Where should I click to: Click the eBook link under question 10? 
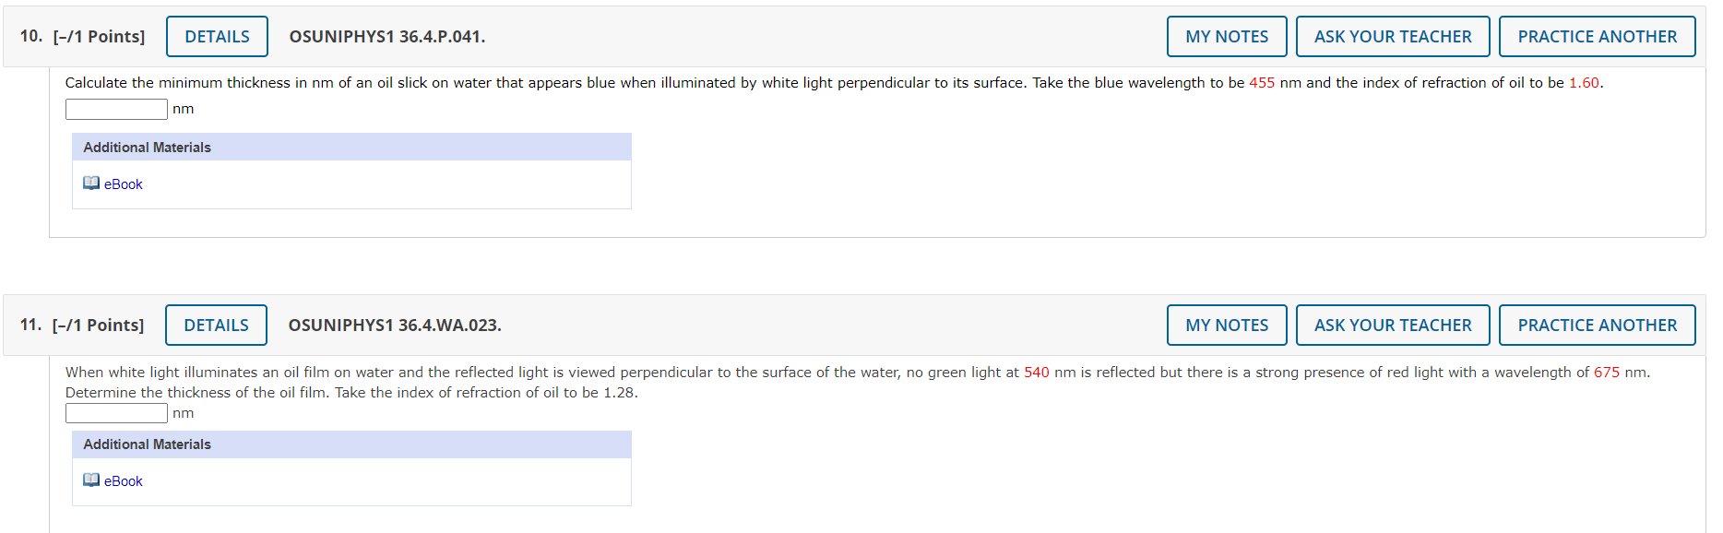[x=124, y=184]
